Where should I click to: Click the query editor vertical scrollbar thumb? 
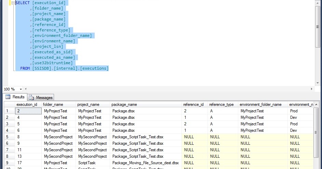pyautogui.click(x=318, y=27)
